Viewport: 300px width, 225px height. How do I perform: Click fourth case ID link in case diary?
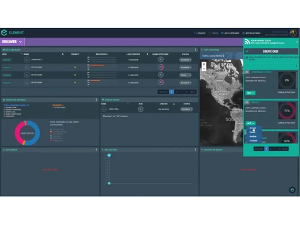[7, 83]
